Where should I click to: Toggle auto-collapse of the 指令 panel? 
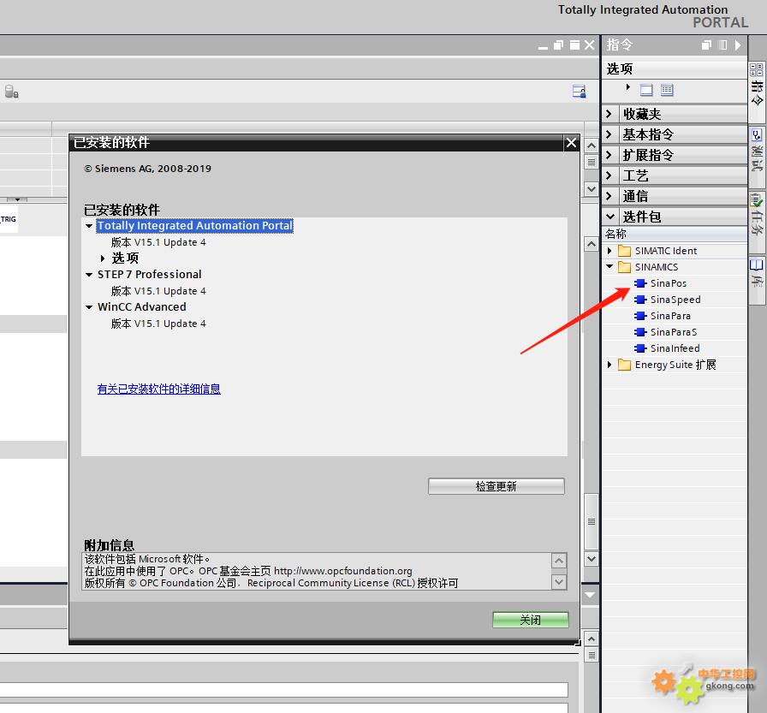722,45
